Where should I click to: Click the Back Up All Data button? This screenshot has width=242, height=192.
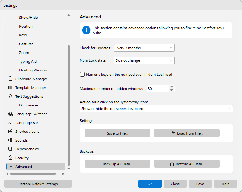click(117, 164)
